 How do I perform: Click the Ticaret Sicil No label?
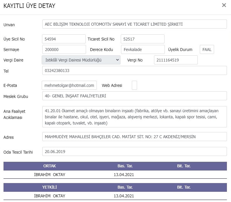101,39
